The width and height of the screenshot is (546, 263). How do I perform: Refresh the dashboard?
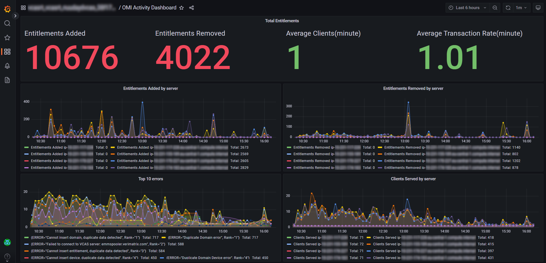(x=508, y=8)
